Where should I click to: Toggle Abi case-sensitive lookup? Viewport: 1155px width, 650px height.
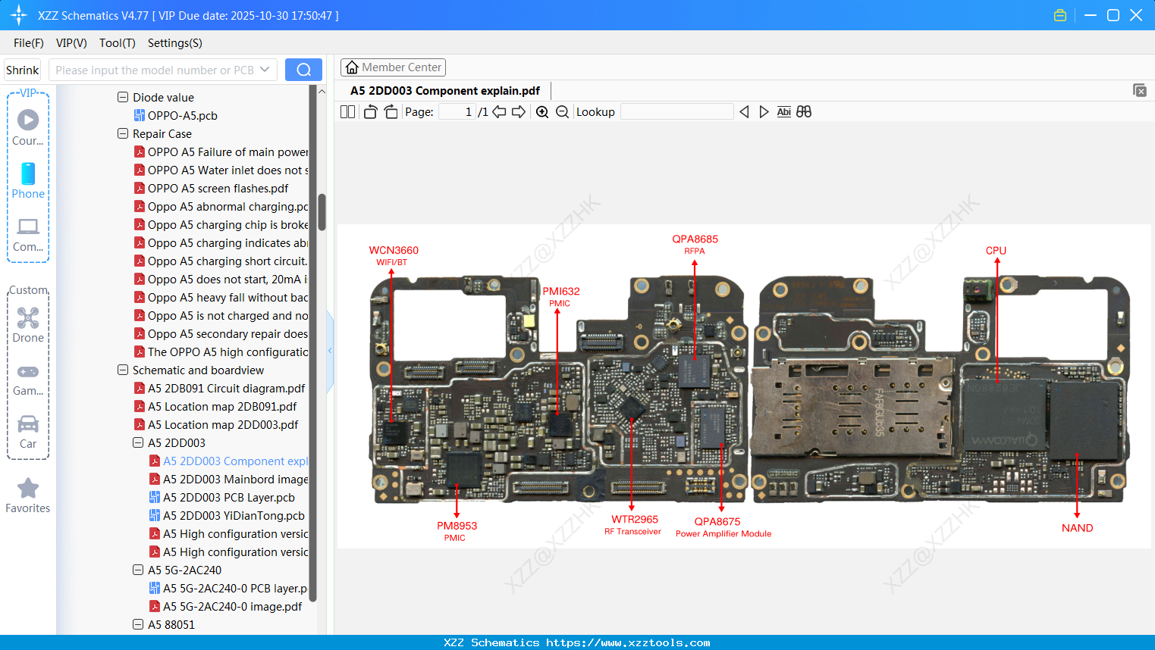click(x=783, y=111)
